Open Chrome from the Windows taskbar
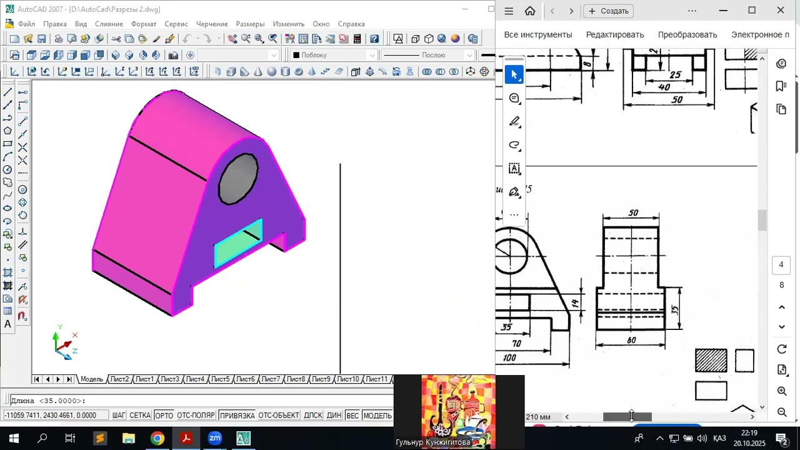This screenshot has height=450, width=800. tap(157, 438)
